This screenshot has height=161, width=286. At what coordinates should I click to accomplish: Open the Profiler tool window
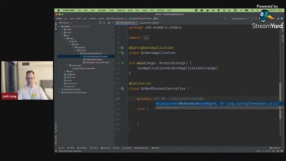[x=94, y=148]
